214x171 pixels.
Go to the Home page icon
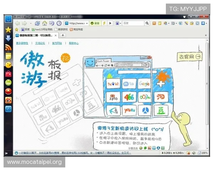click(44, 23)
